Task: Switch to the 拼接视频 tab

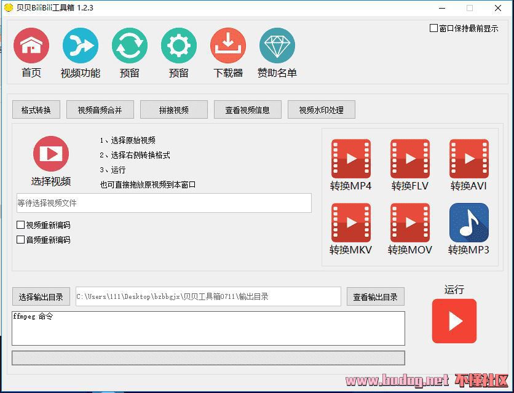Action: click(174, 110)
